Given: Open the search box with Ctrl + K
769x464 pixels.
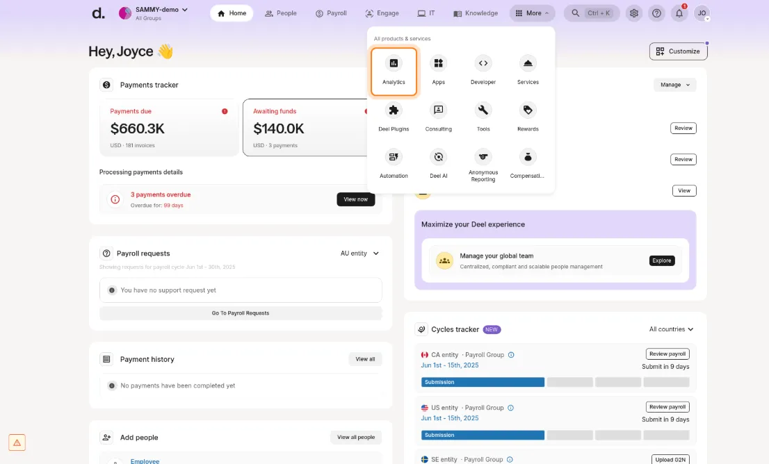Looking at the screenshot, I should point(592,13).
